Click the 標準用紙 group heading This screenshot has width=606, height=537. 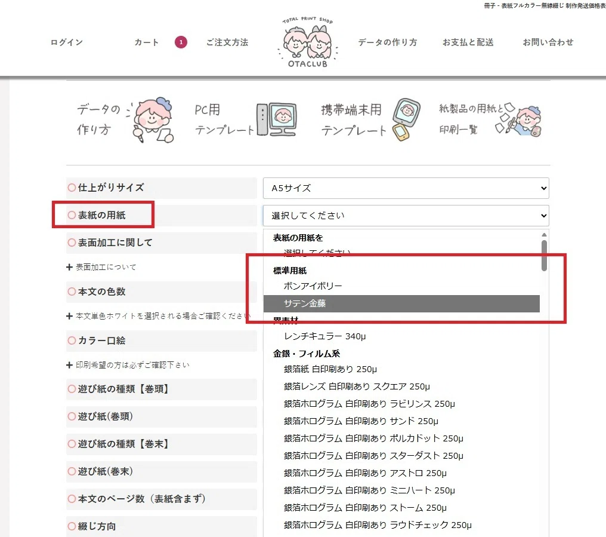coord(290,271)
